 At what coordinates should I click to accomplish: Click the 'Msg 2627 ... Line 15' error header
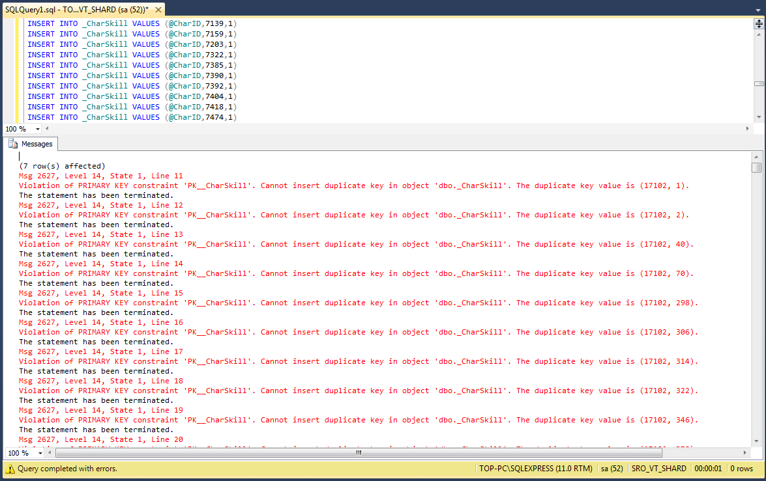(100, 293)
